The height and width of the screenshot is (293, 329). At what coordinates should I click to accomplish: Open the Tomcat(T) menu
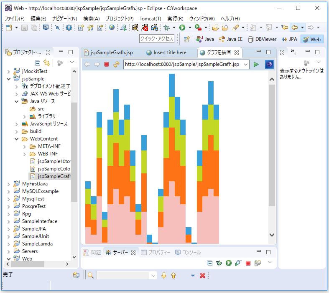150,19
